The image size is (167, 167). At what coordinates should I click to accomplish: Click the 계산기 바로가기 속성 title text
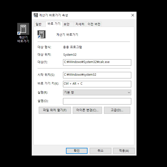pos(53,15)
